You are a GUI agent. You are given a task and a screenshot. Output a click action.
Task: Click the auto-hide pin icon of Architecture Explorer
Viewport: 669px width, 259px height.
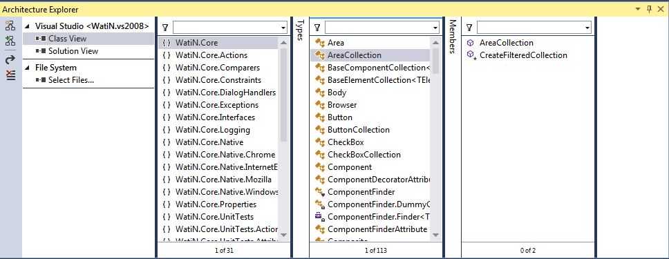(x=650, y=9)
